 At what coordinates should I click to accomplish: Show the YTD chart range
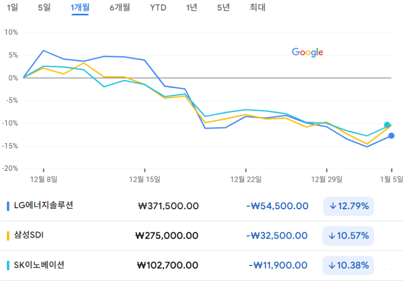[158, 8]
